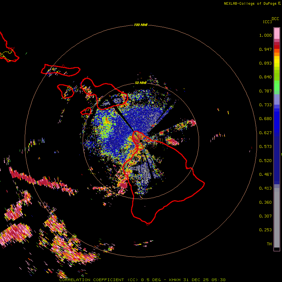The height and width of the screenshot is (282, 282).
Task: Click the 0.307 scale value
Action: tap(265, 216)
